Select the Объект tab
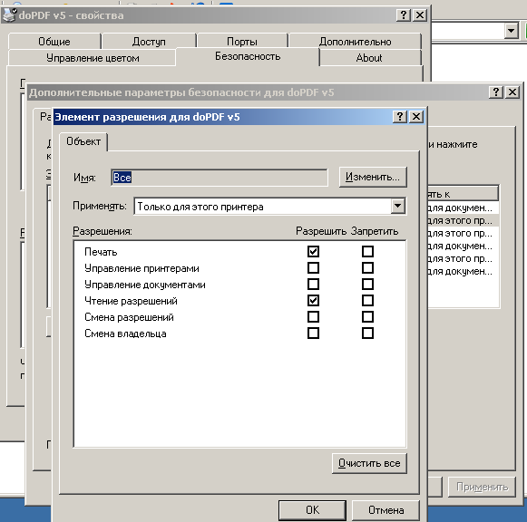527x522 pixels. (83, 141)
